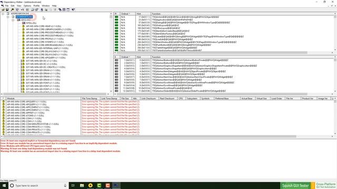Select API-MS-WIN-CORE-PROFILE-L1-1-0.DLL in the tree
Viewport: 337px width, 189px height.
pyautogui.click(x=45, y=39)
